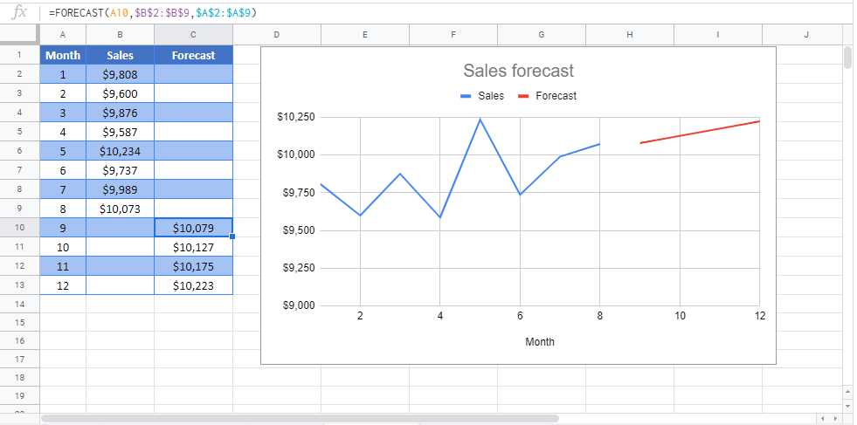The height and width of the screenshot is (425, 857).
Task: Click the vertical scrollbar thumb
Action: pyautogui.click(x=847, y=56)
